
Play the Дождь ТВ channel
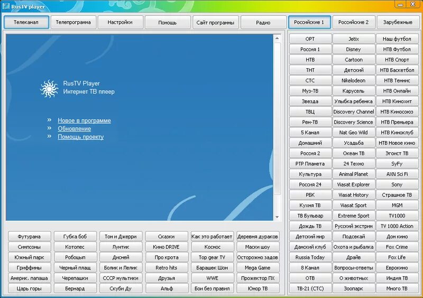tap(310, 226)
